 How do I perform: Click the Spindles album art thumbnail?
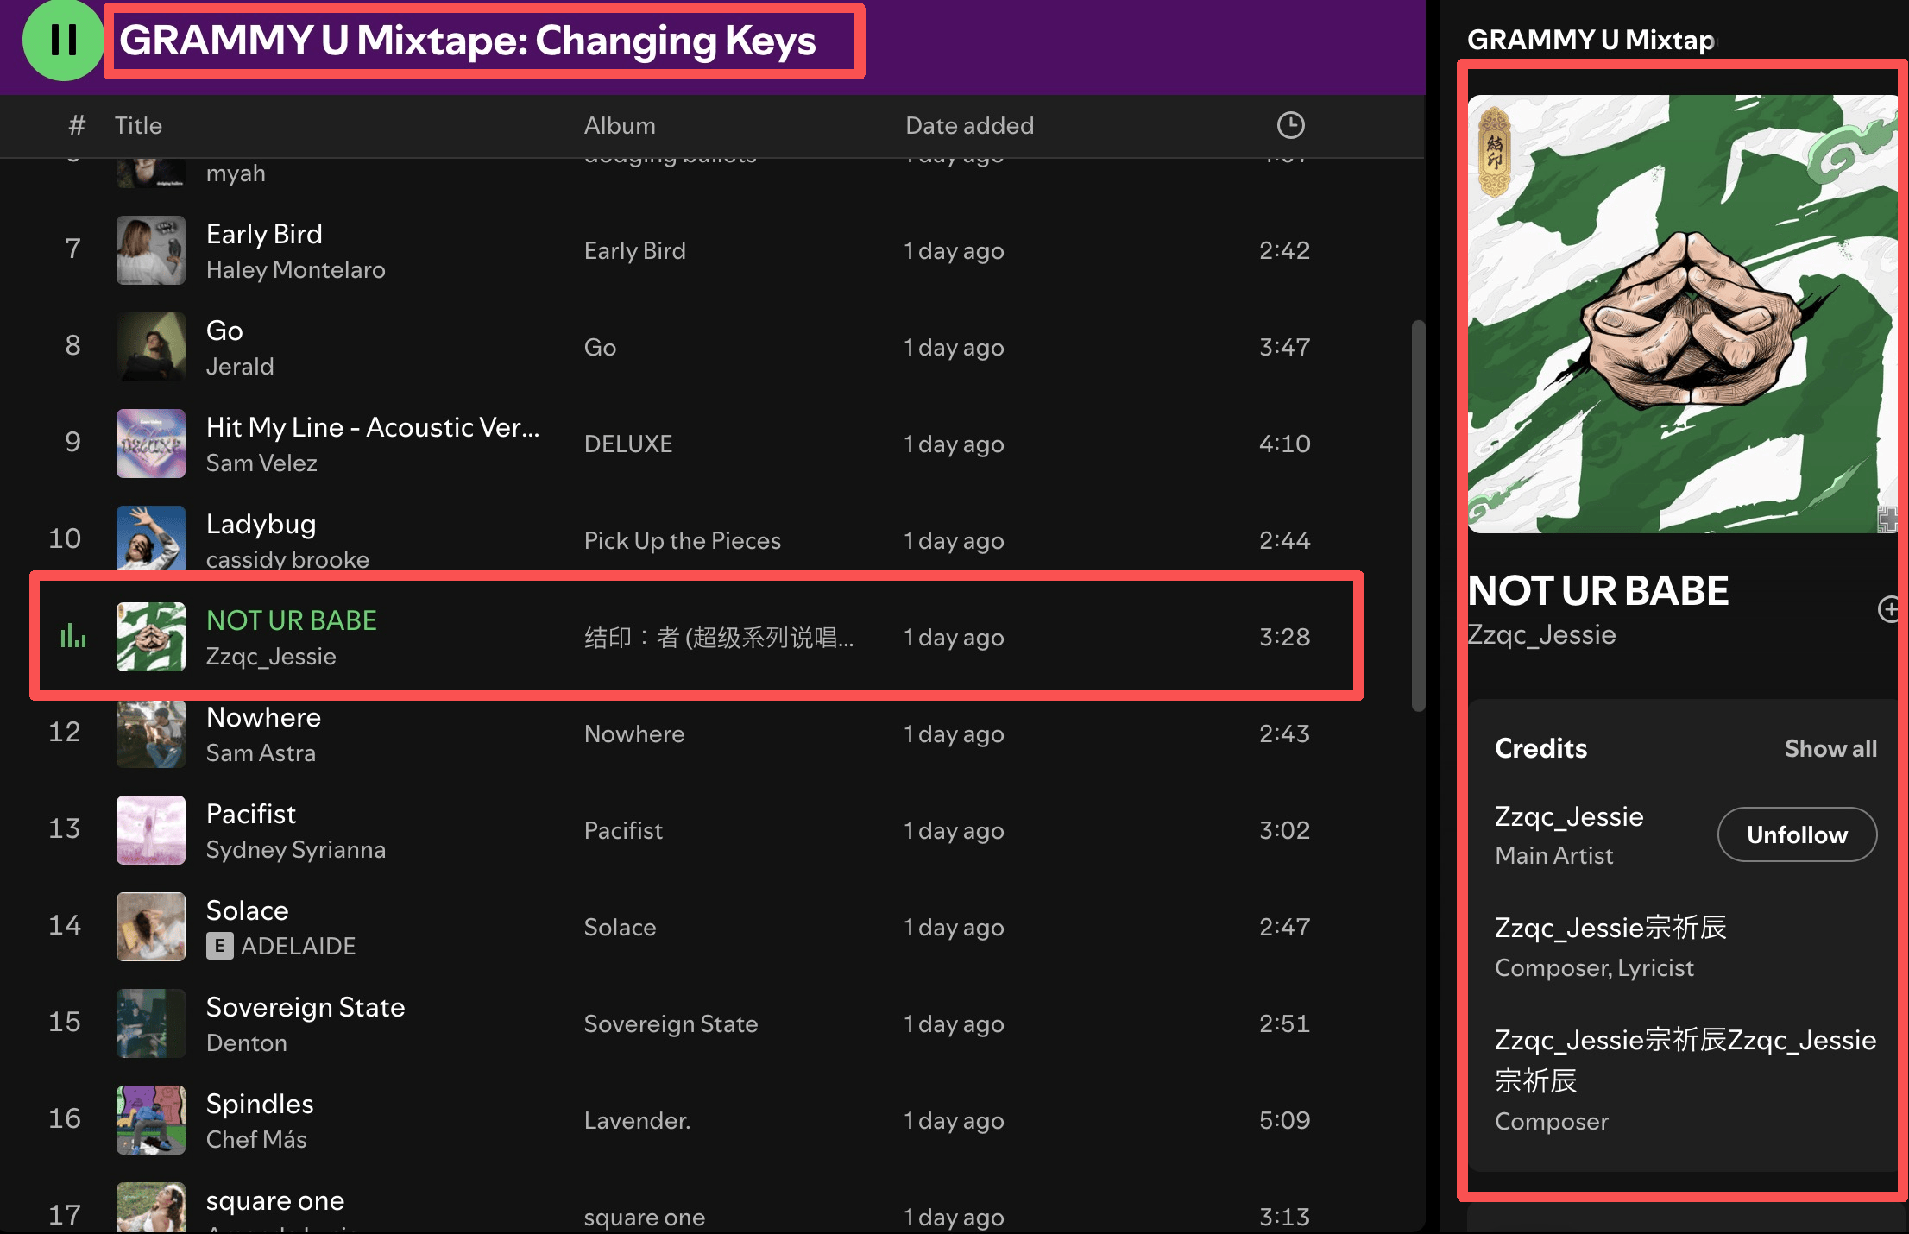[151, 1120]
